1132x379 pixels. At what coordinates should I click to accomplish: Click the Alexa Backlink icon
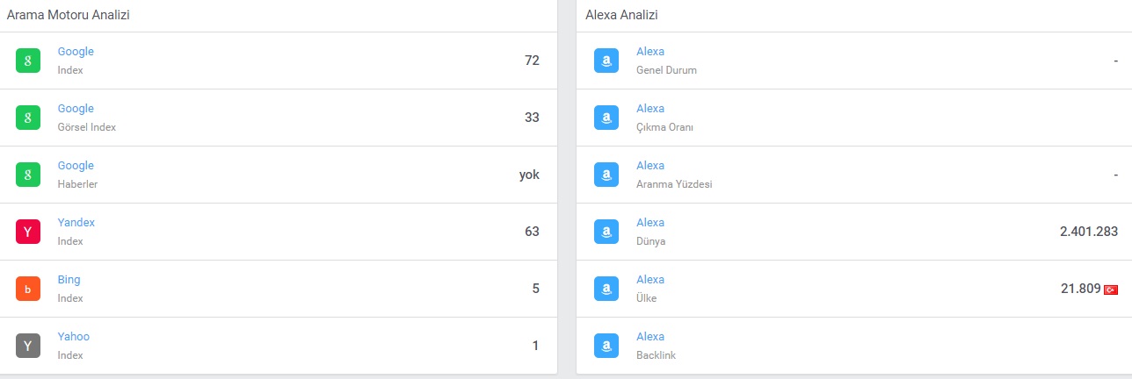pyautogui.click(x=606, y=346)
